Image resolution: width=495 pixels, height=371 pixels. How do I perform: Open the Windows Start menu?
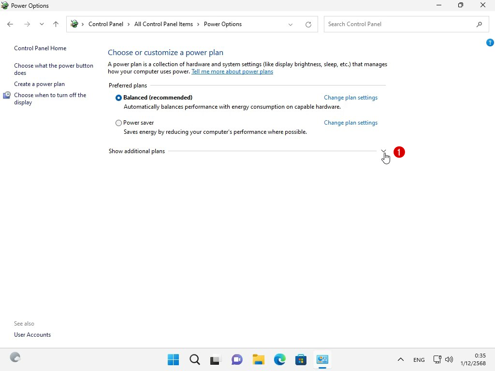point(173,359)
